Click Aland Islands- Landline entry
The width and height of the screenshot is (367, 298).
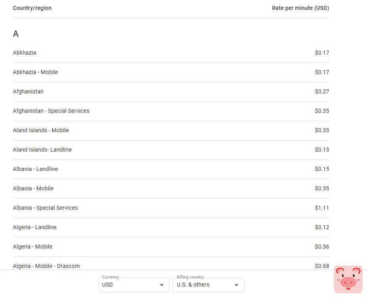tap(42, 150)
